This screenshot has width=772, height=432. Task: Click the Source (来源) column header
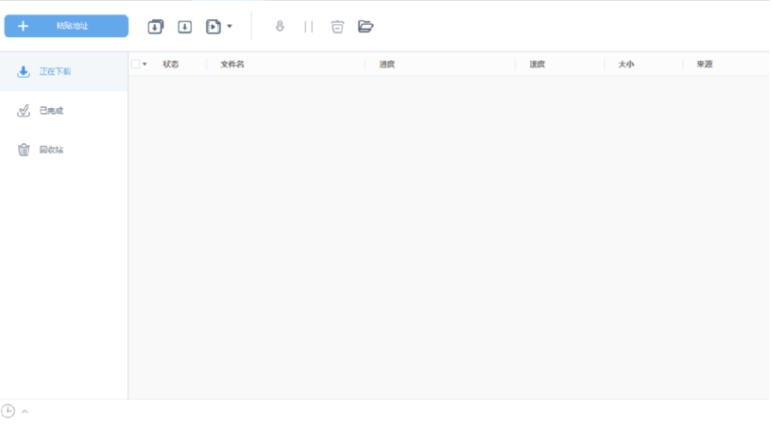704,64
